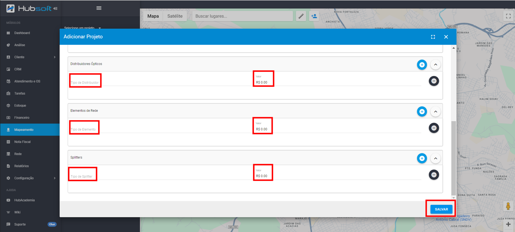The image size is (515, 232).
Task: Open HubAcademia help icon
Action: tap(8, 200)
